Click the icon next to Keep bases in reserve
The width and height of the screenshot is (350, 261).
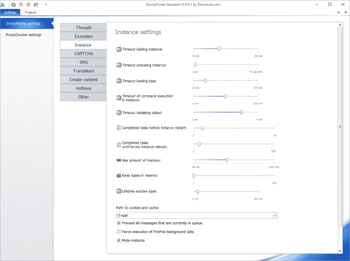click(119, 176)
